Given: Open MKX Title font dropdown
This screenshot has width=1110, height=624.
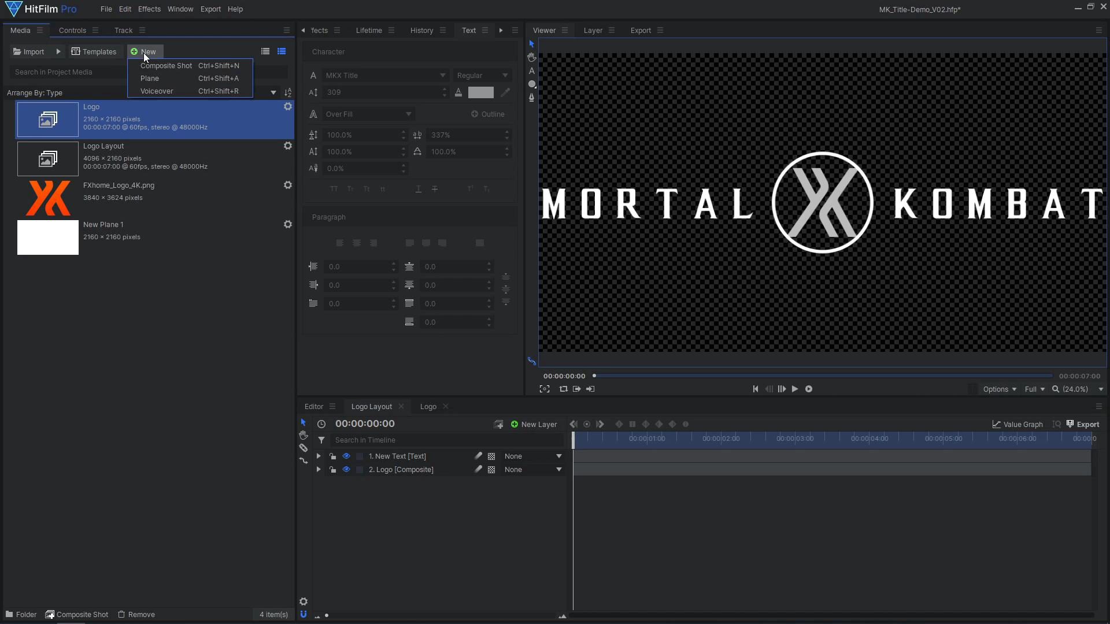Looking at the screenshot, I should click(385, 76).
